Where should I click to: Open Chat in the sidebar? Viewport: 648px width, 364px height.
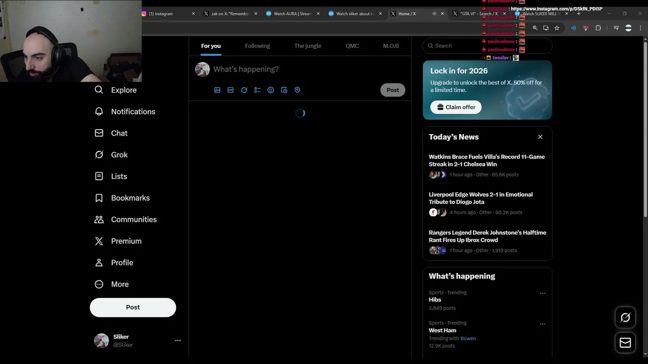coord(111,133)
